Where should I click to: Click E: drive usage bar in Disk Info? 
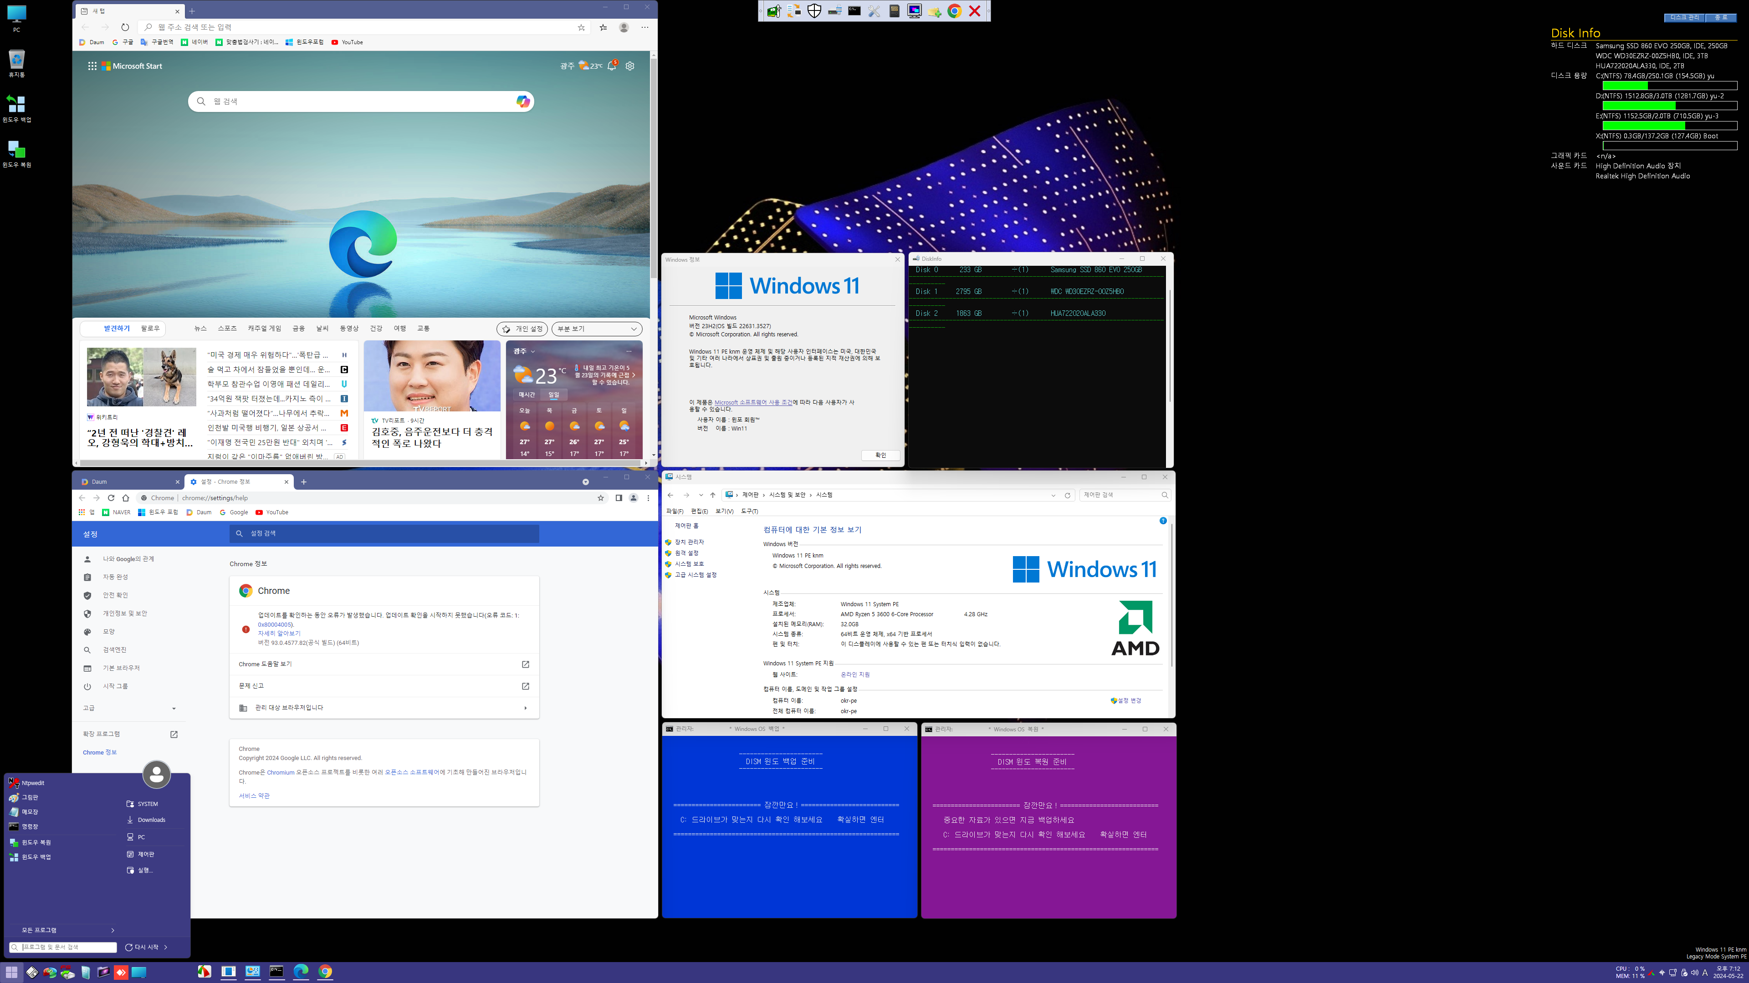coord(1670,126)
